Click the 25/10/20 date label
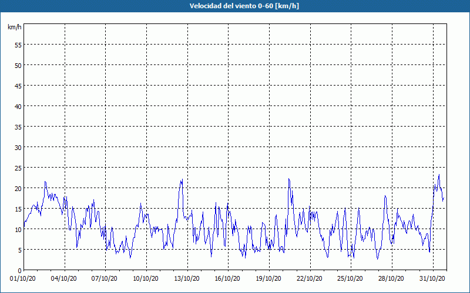The height and width of the screenshot is (293, 470). (x=350, y=278)
